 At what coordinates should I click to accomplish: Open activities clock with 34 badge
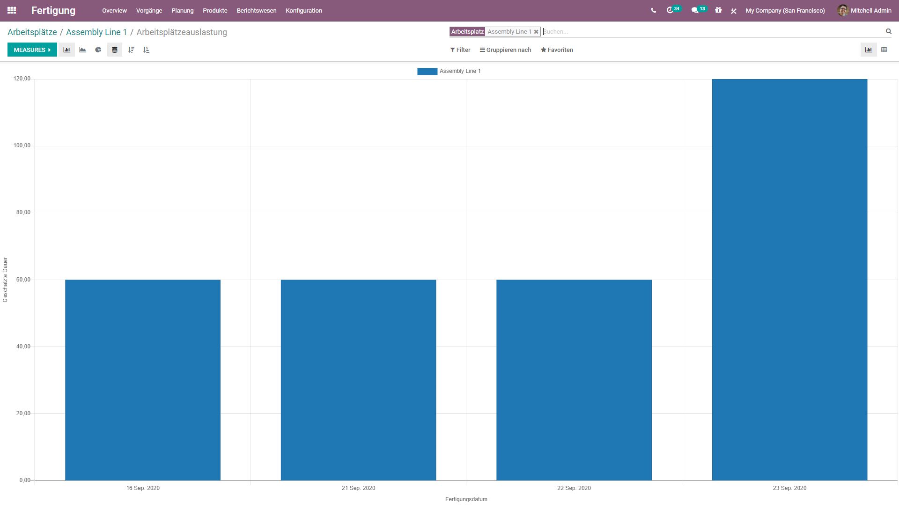point(671,10)
